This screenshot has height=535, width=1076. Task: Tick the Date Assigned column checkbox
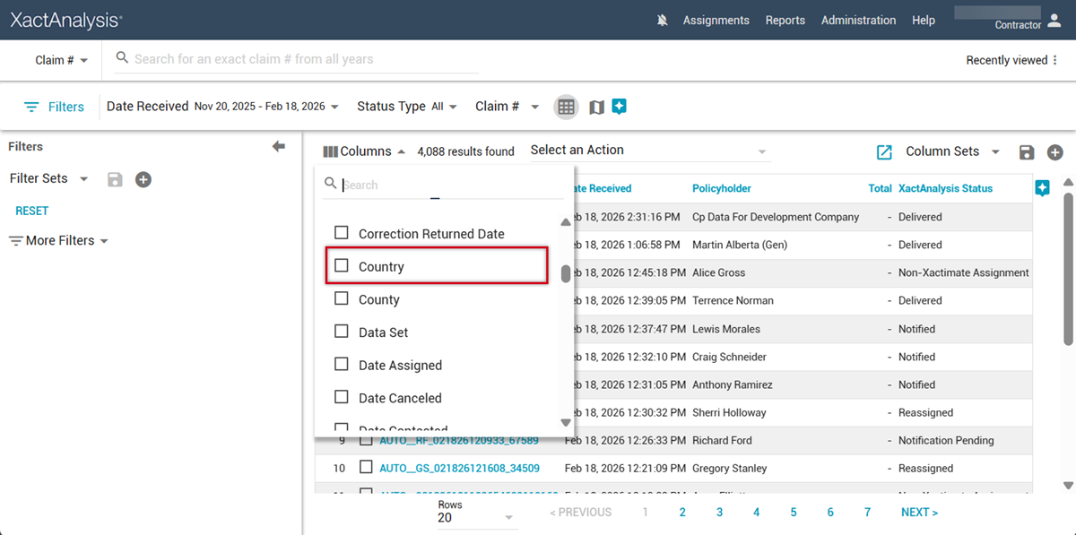(x=342, y=365)
